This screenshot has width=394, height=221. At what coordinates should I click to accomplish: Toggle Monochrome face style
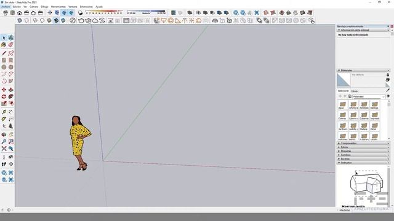[63, 20]
